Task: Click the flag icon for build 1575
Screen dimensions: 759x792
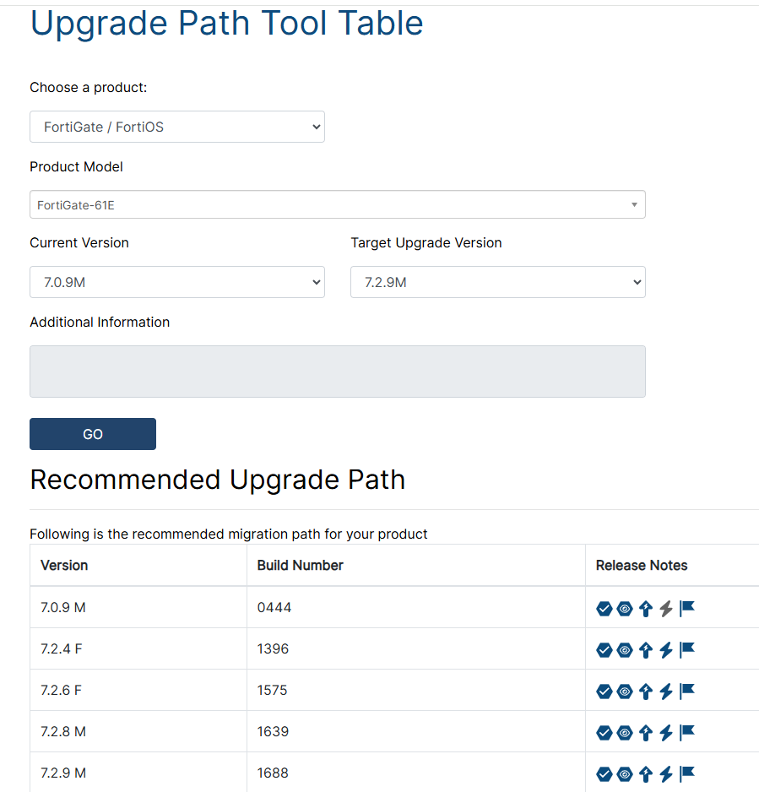Action: [x=687, y=692]
